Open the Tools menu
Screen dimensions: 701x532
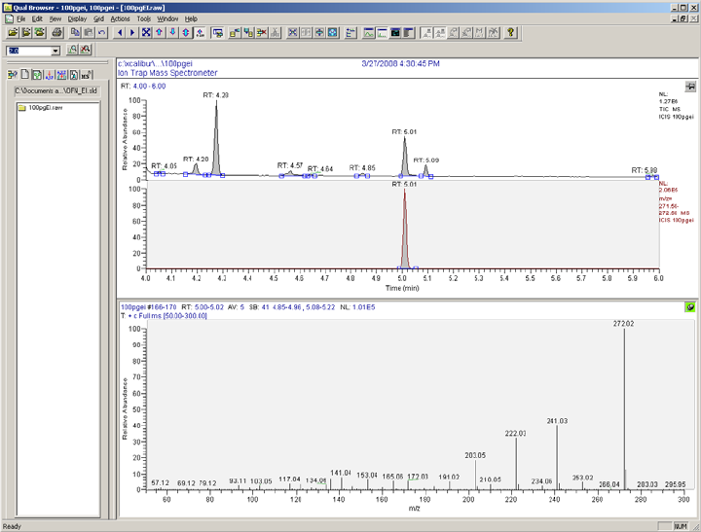[x=143, y=18]
